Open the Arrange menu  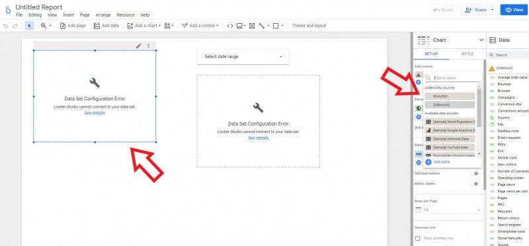pyautogui.click(x=103, y=15)
